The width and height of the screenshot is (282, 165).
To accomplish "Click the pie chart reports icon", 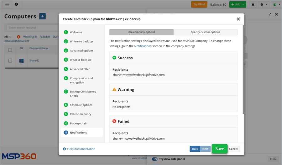I will pyautogui.click(x=16, y=4).
